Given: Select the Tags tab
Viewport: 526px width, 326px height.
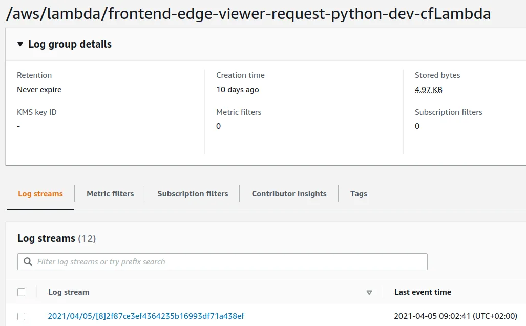Looking at the screenshot, I should click(x=359, y=194).
